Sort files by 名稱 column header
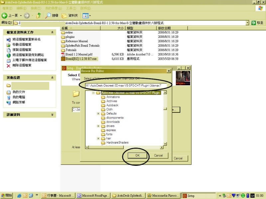266x199 pixels. click(80, 28)
